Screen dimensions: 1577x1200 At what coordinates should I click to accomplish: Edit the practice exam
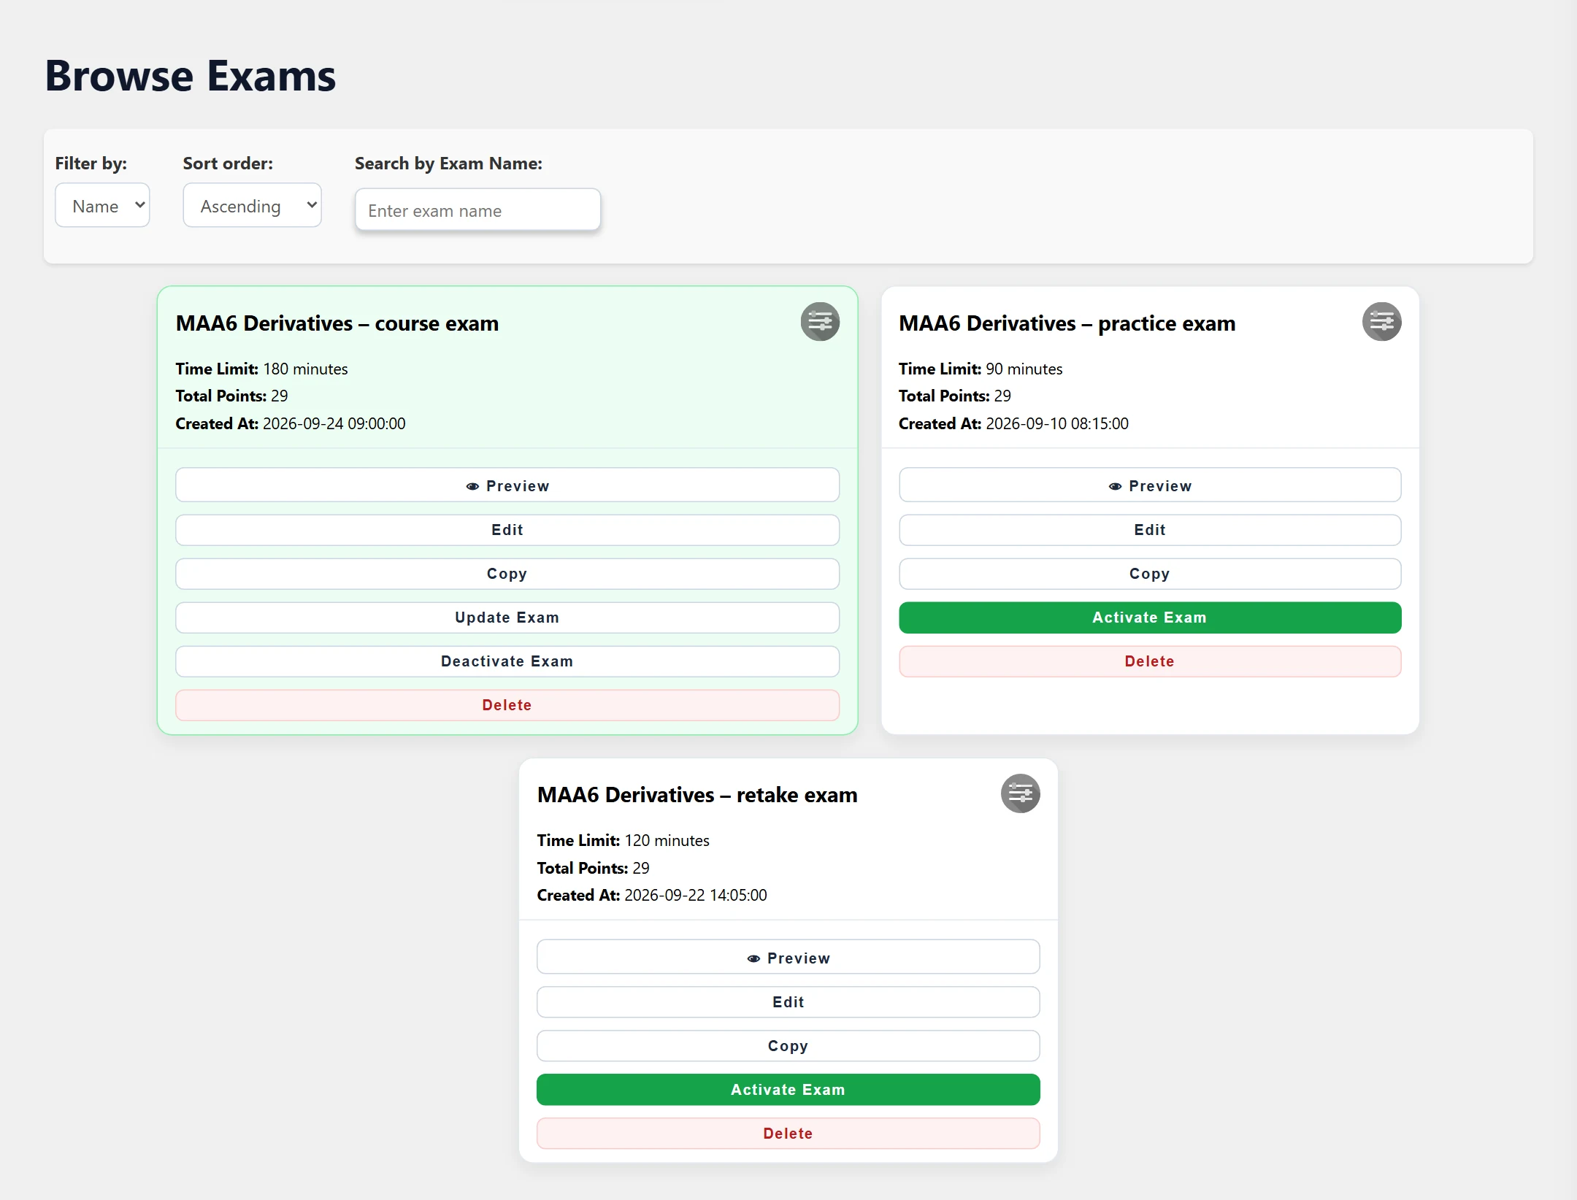pyautogui.click(x=1150, y=530)
